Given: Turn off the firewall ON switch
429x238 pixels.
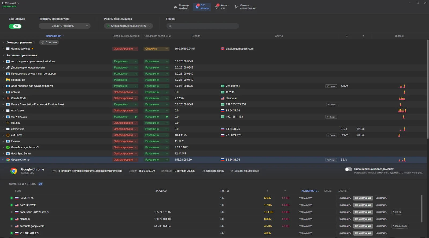Looking at the screenshot, I should tap(15, 26).
